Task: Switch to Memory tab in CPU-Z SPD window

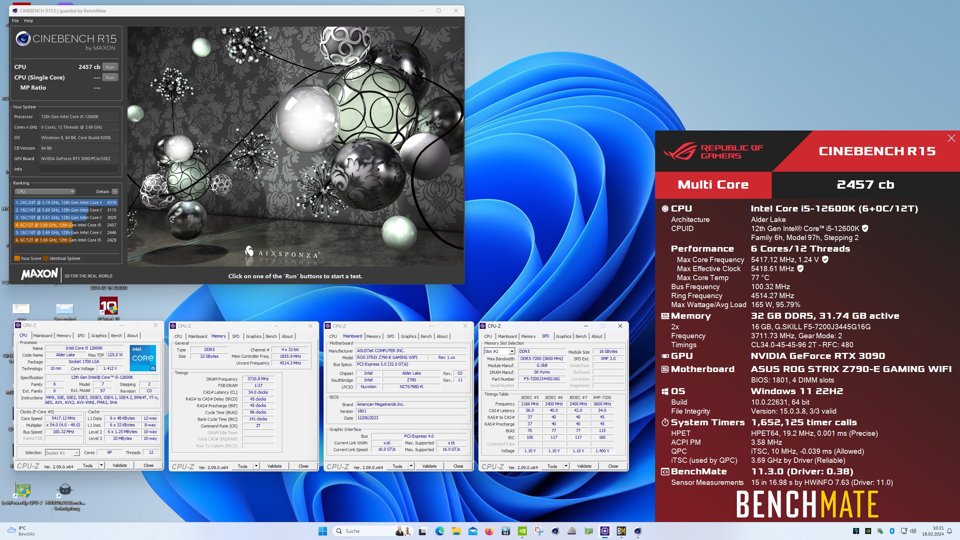Action: pyautogui.click(x=528, y=336)
